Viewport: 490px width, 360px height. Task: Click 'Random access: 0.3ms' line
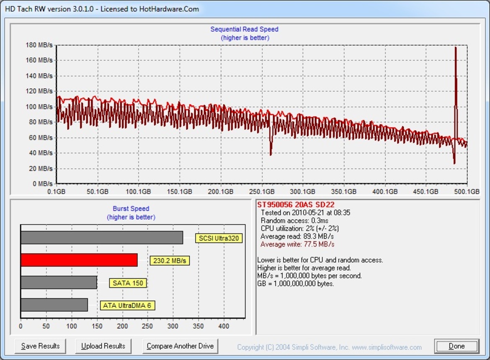tap(294, 221)
